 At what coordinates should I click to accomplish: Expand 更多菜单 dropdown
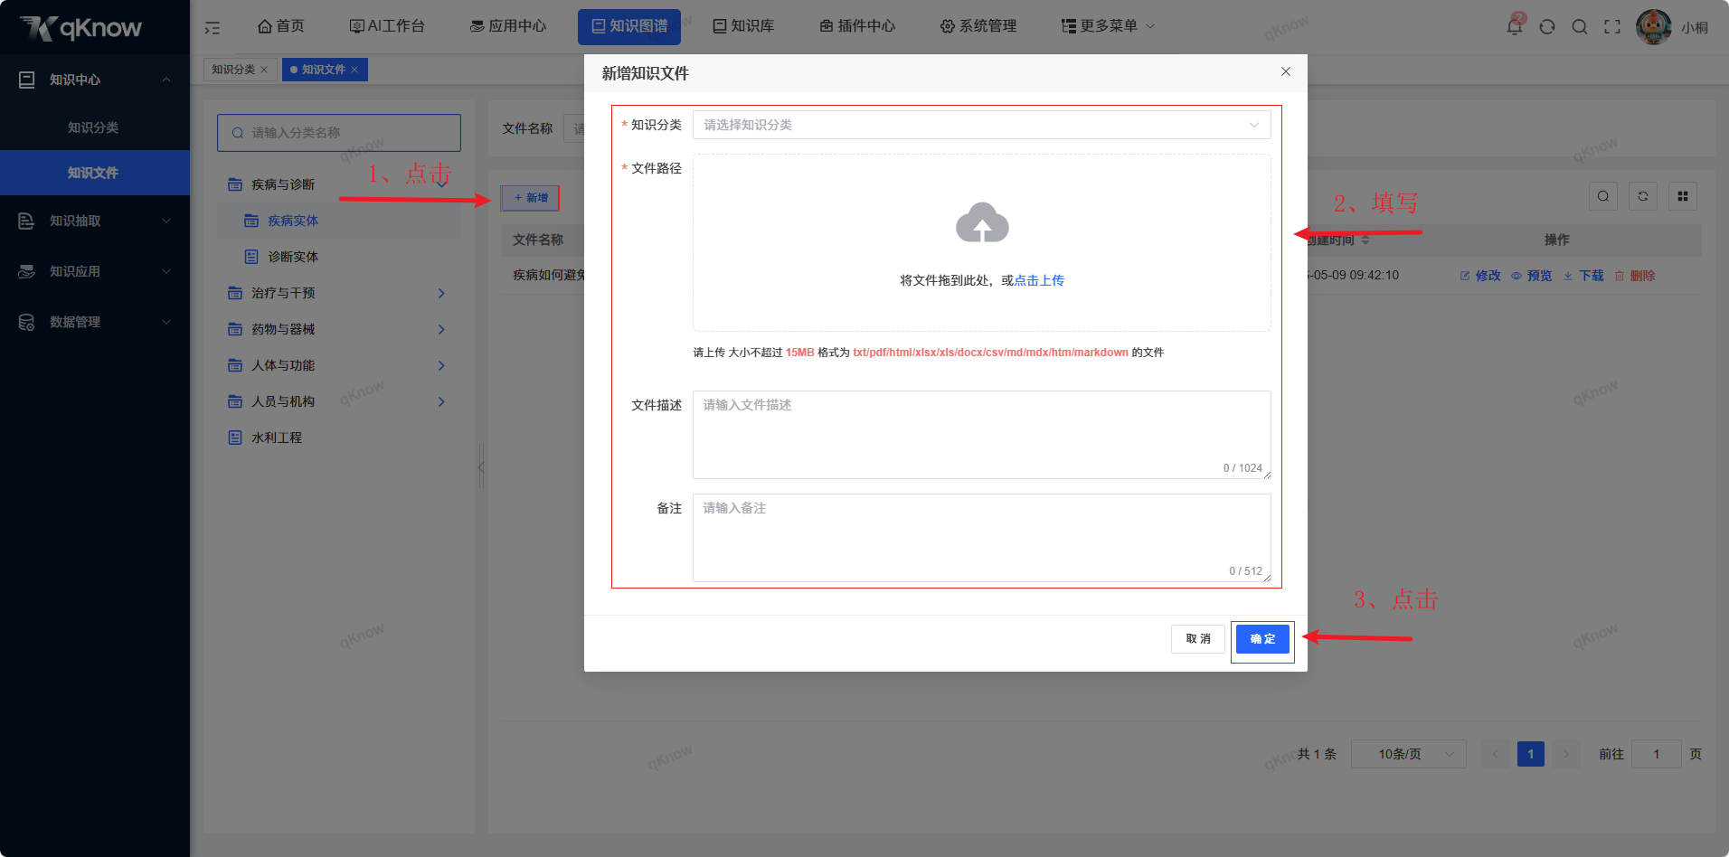(x=1108, y=26)
